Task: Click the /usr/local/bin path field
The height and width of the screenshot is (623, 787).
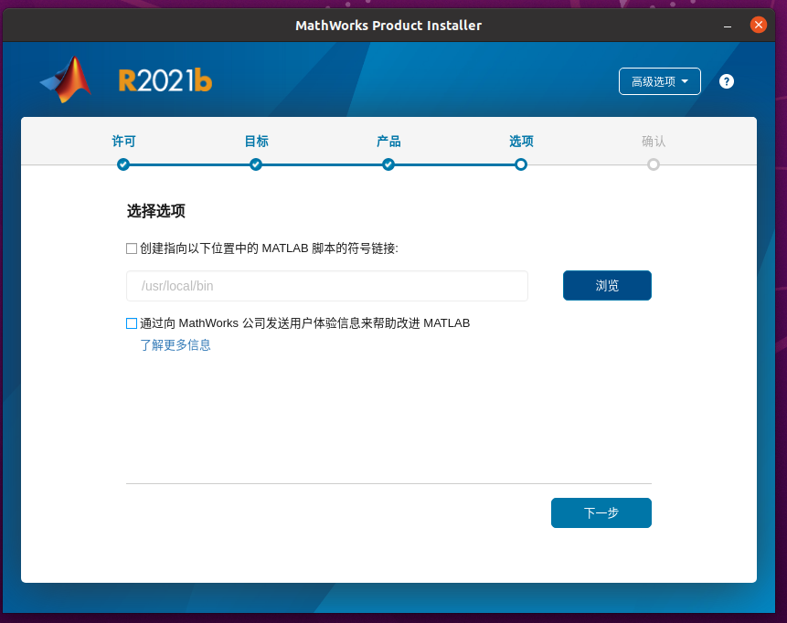Action: pos(327,286)
